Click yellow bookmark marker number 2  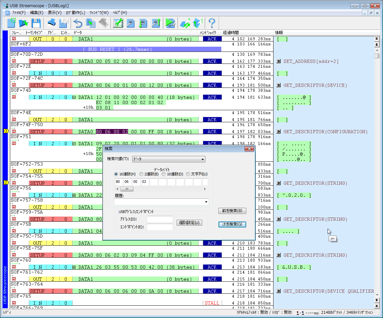pos(6,183)
